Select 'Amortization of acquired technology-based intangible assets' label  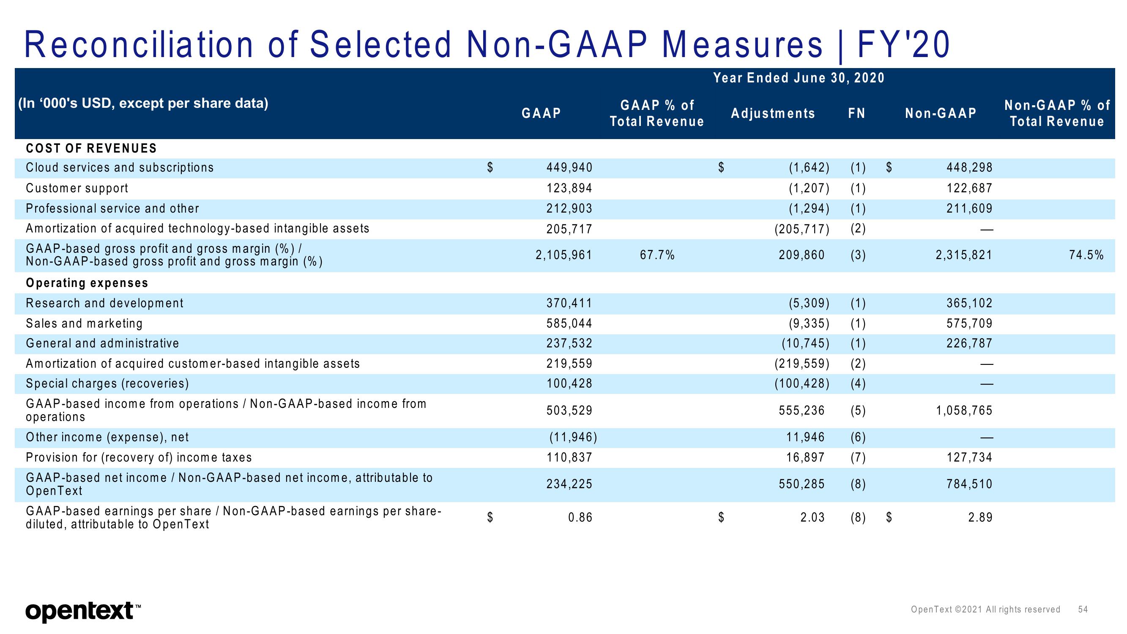coord(197,228)
